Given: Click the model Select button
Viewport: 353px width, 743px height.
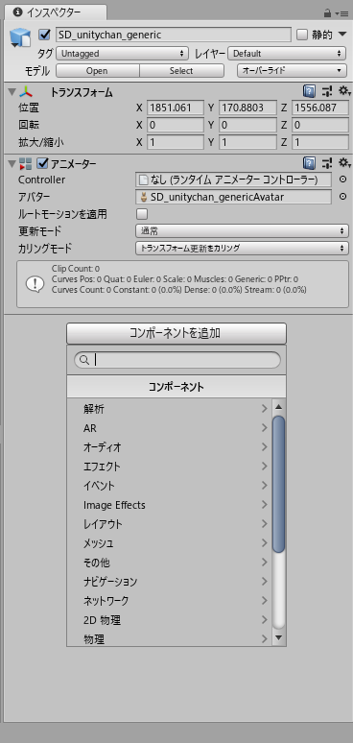Looking at the screenshot, I should tap(181, 71).
